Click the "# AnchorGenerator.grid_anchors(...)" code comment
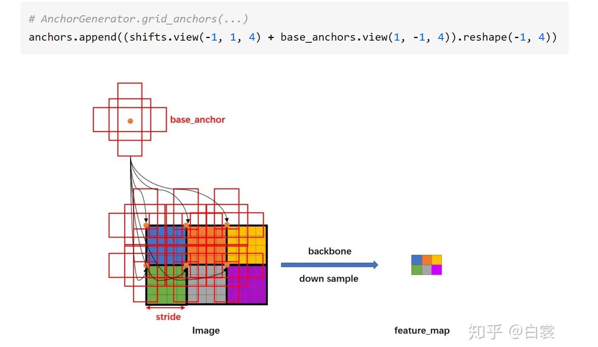 138,19
